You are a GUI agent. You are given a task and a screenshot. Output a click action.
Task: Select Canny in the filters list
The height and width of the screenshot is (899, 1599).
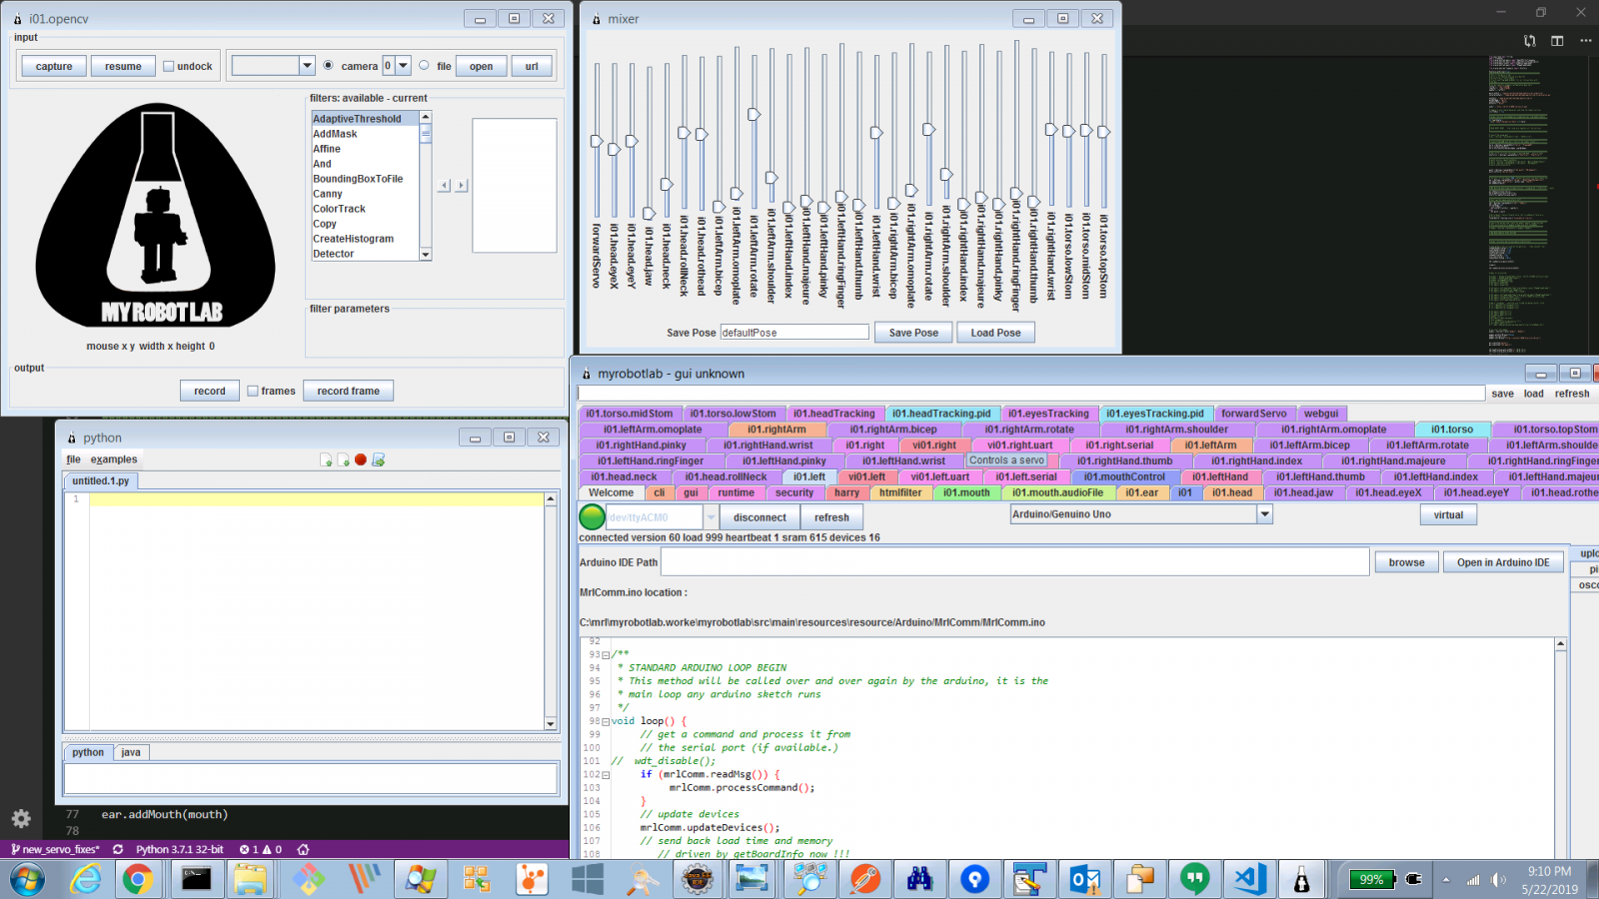pos(365,194)
